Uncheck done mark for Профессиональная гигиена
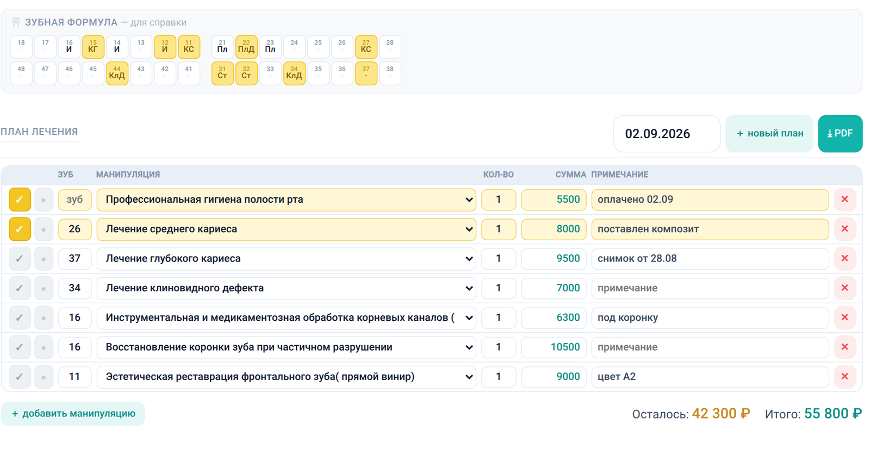Screen dimensions: 870x455 (20, 200)
